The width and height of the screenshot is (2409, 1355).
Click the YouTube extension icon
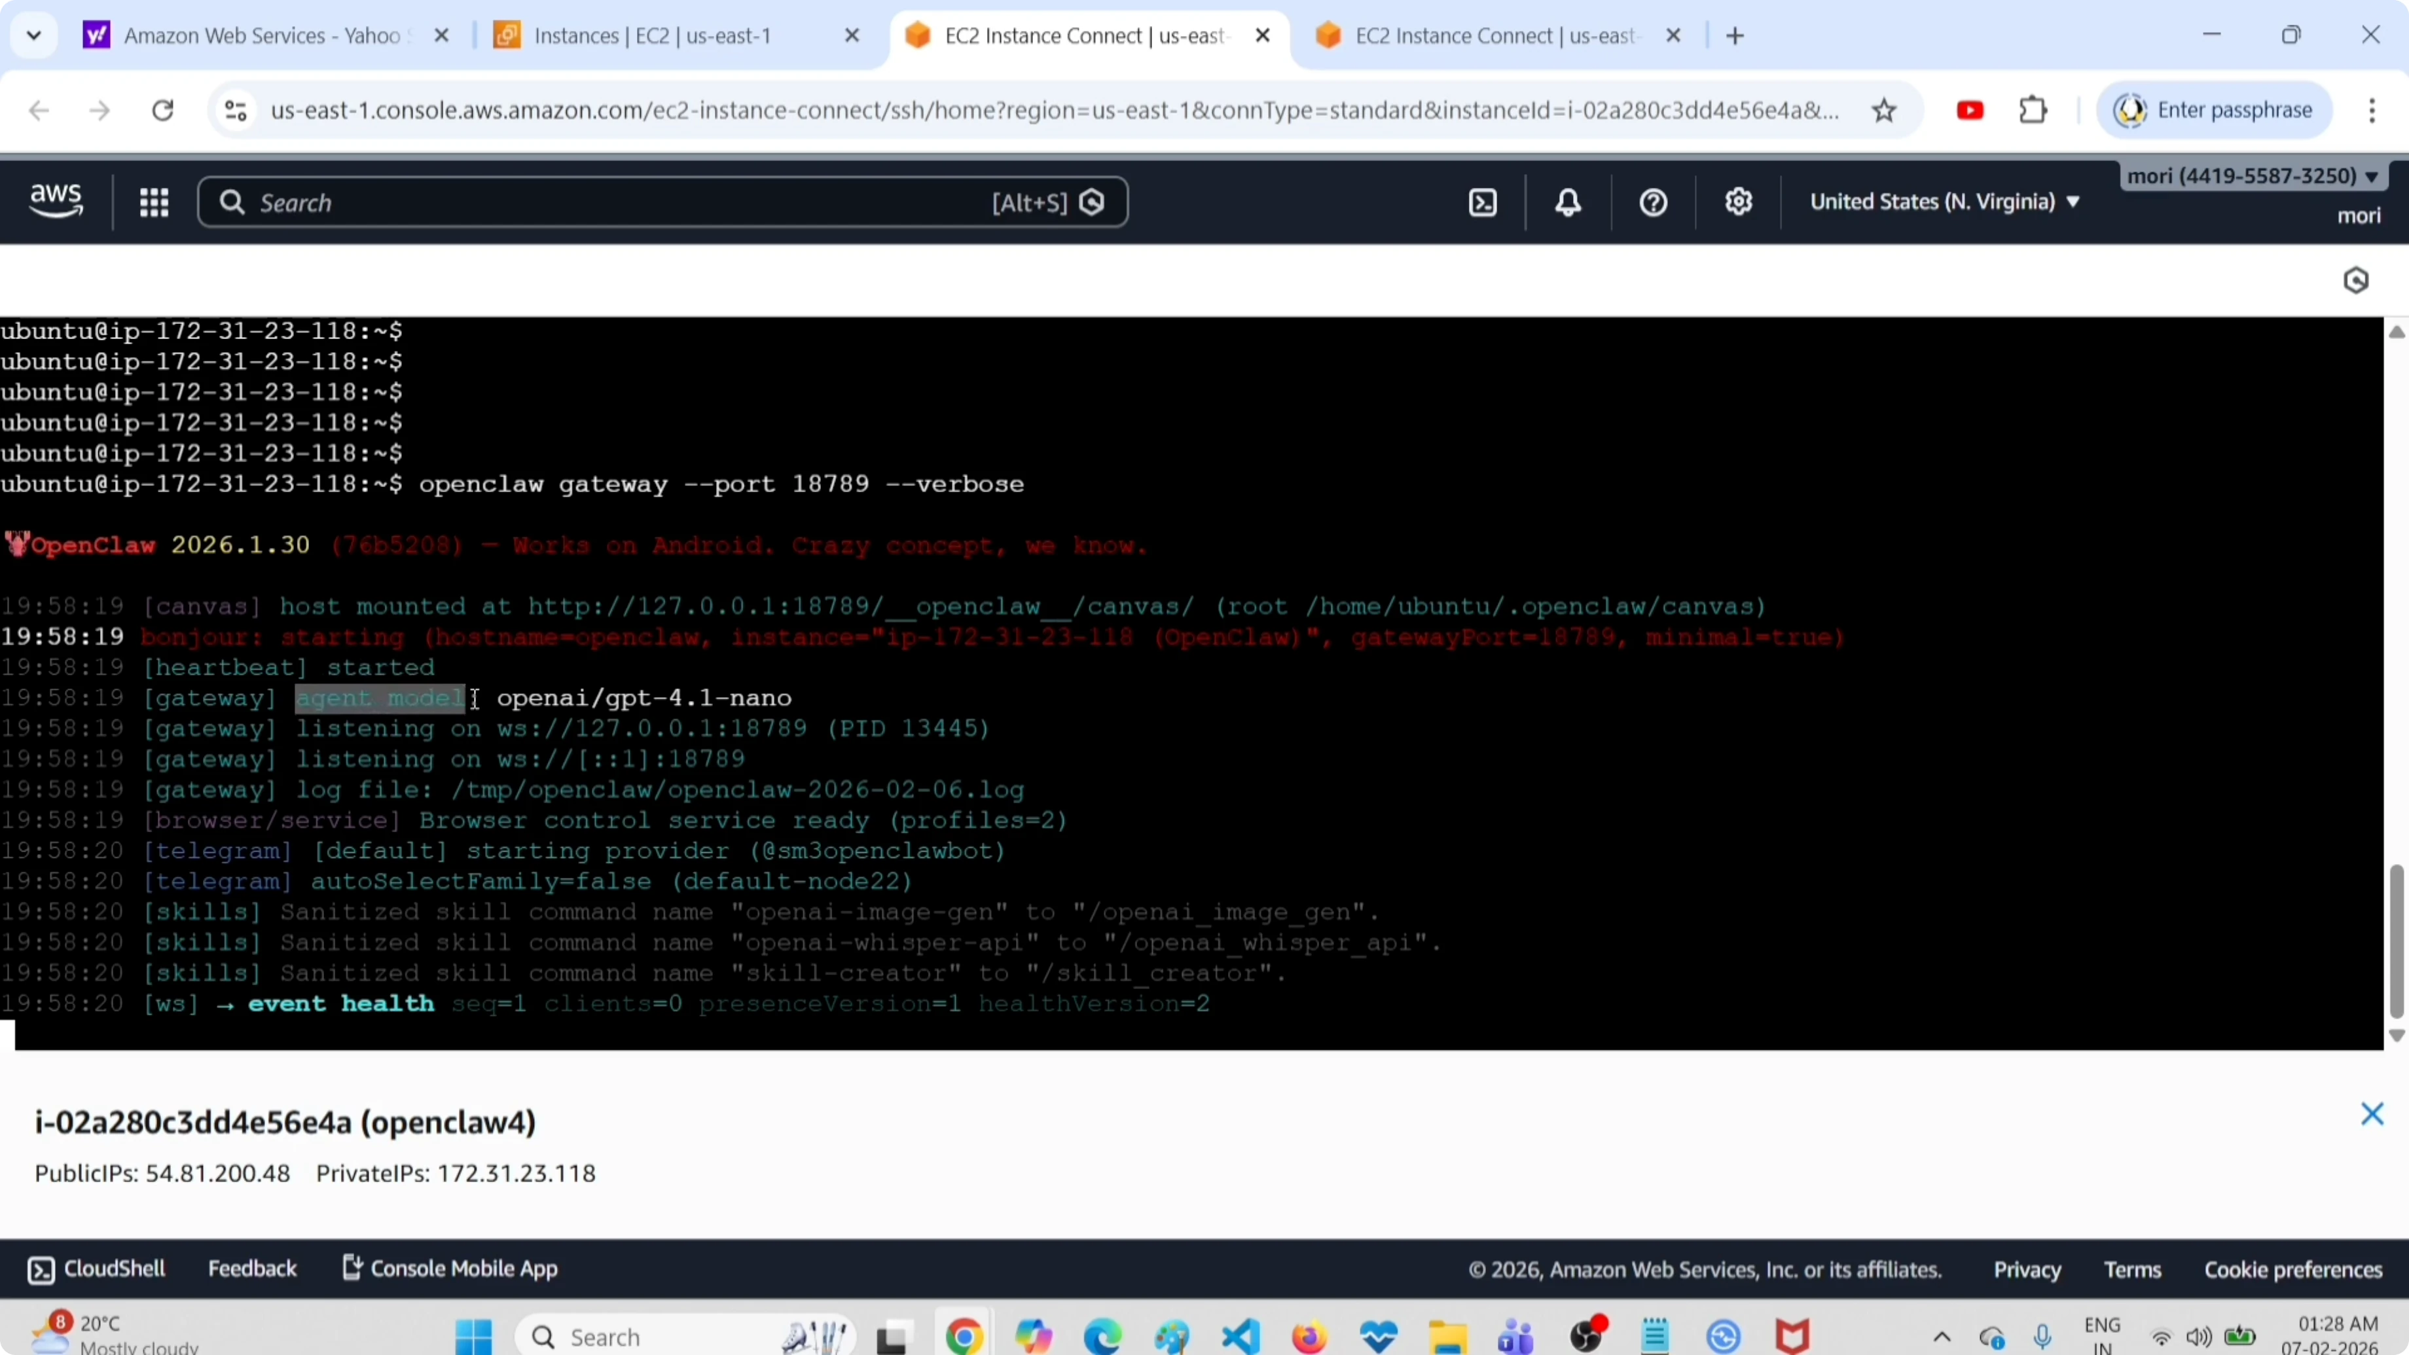click(1970, 111)
